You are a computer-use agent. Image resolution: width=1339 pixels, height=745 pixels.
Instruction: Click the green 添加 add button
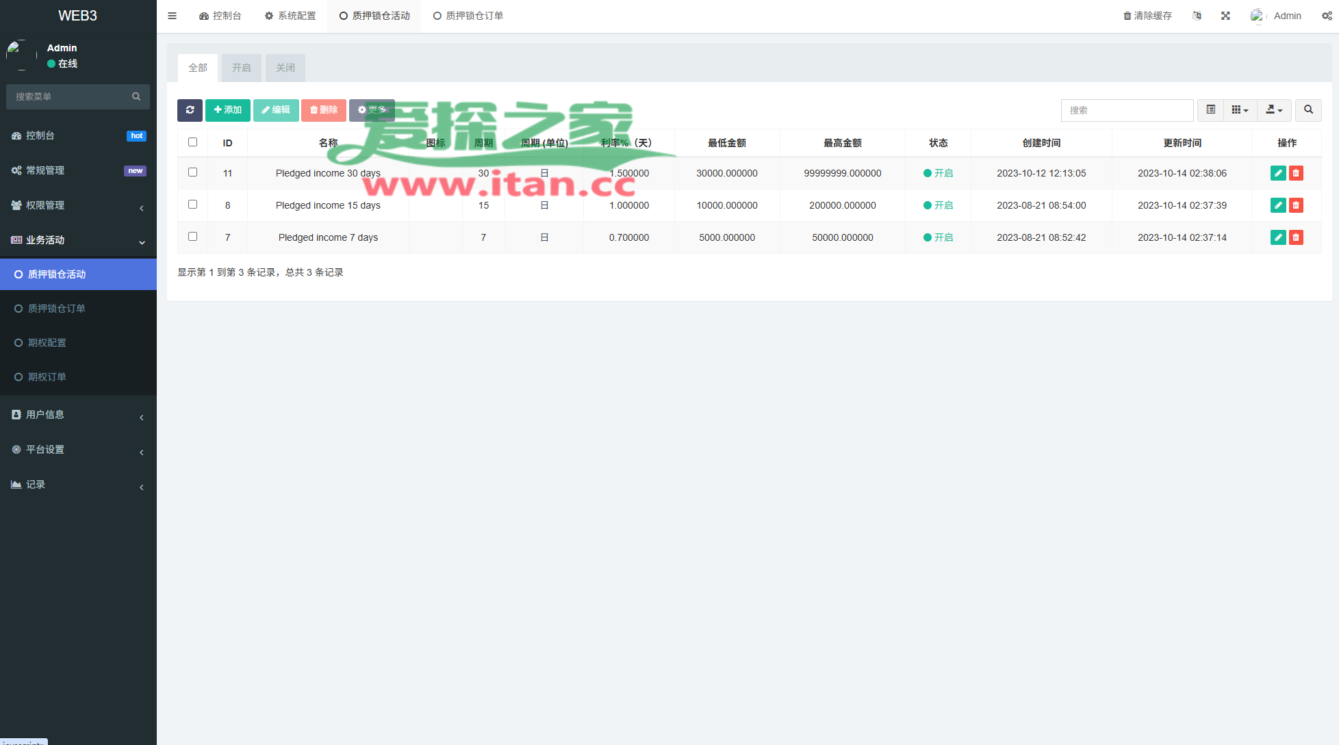(228, 110)
